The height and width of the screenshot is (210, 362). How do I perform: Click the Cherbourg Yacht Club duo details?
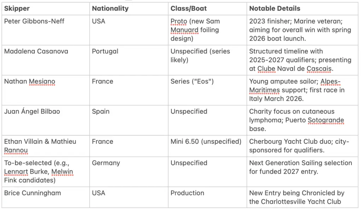299,146
